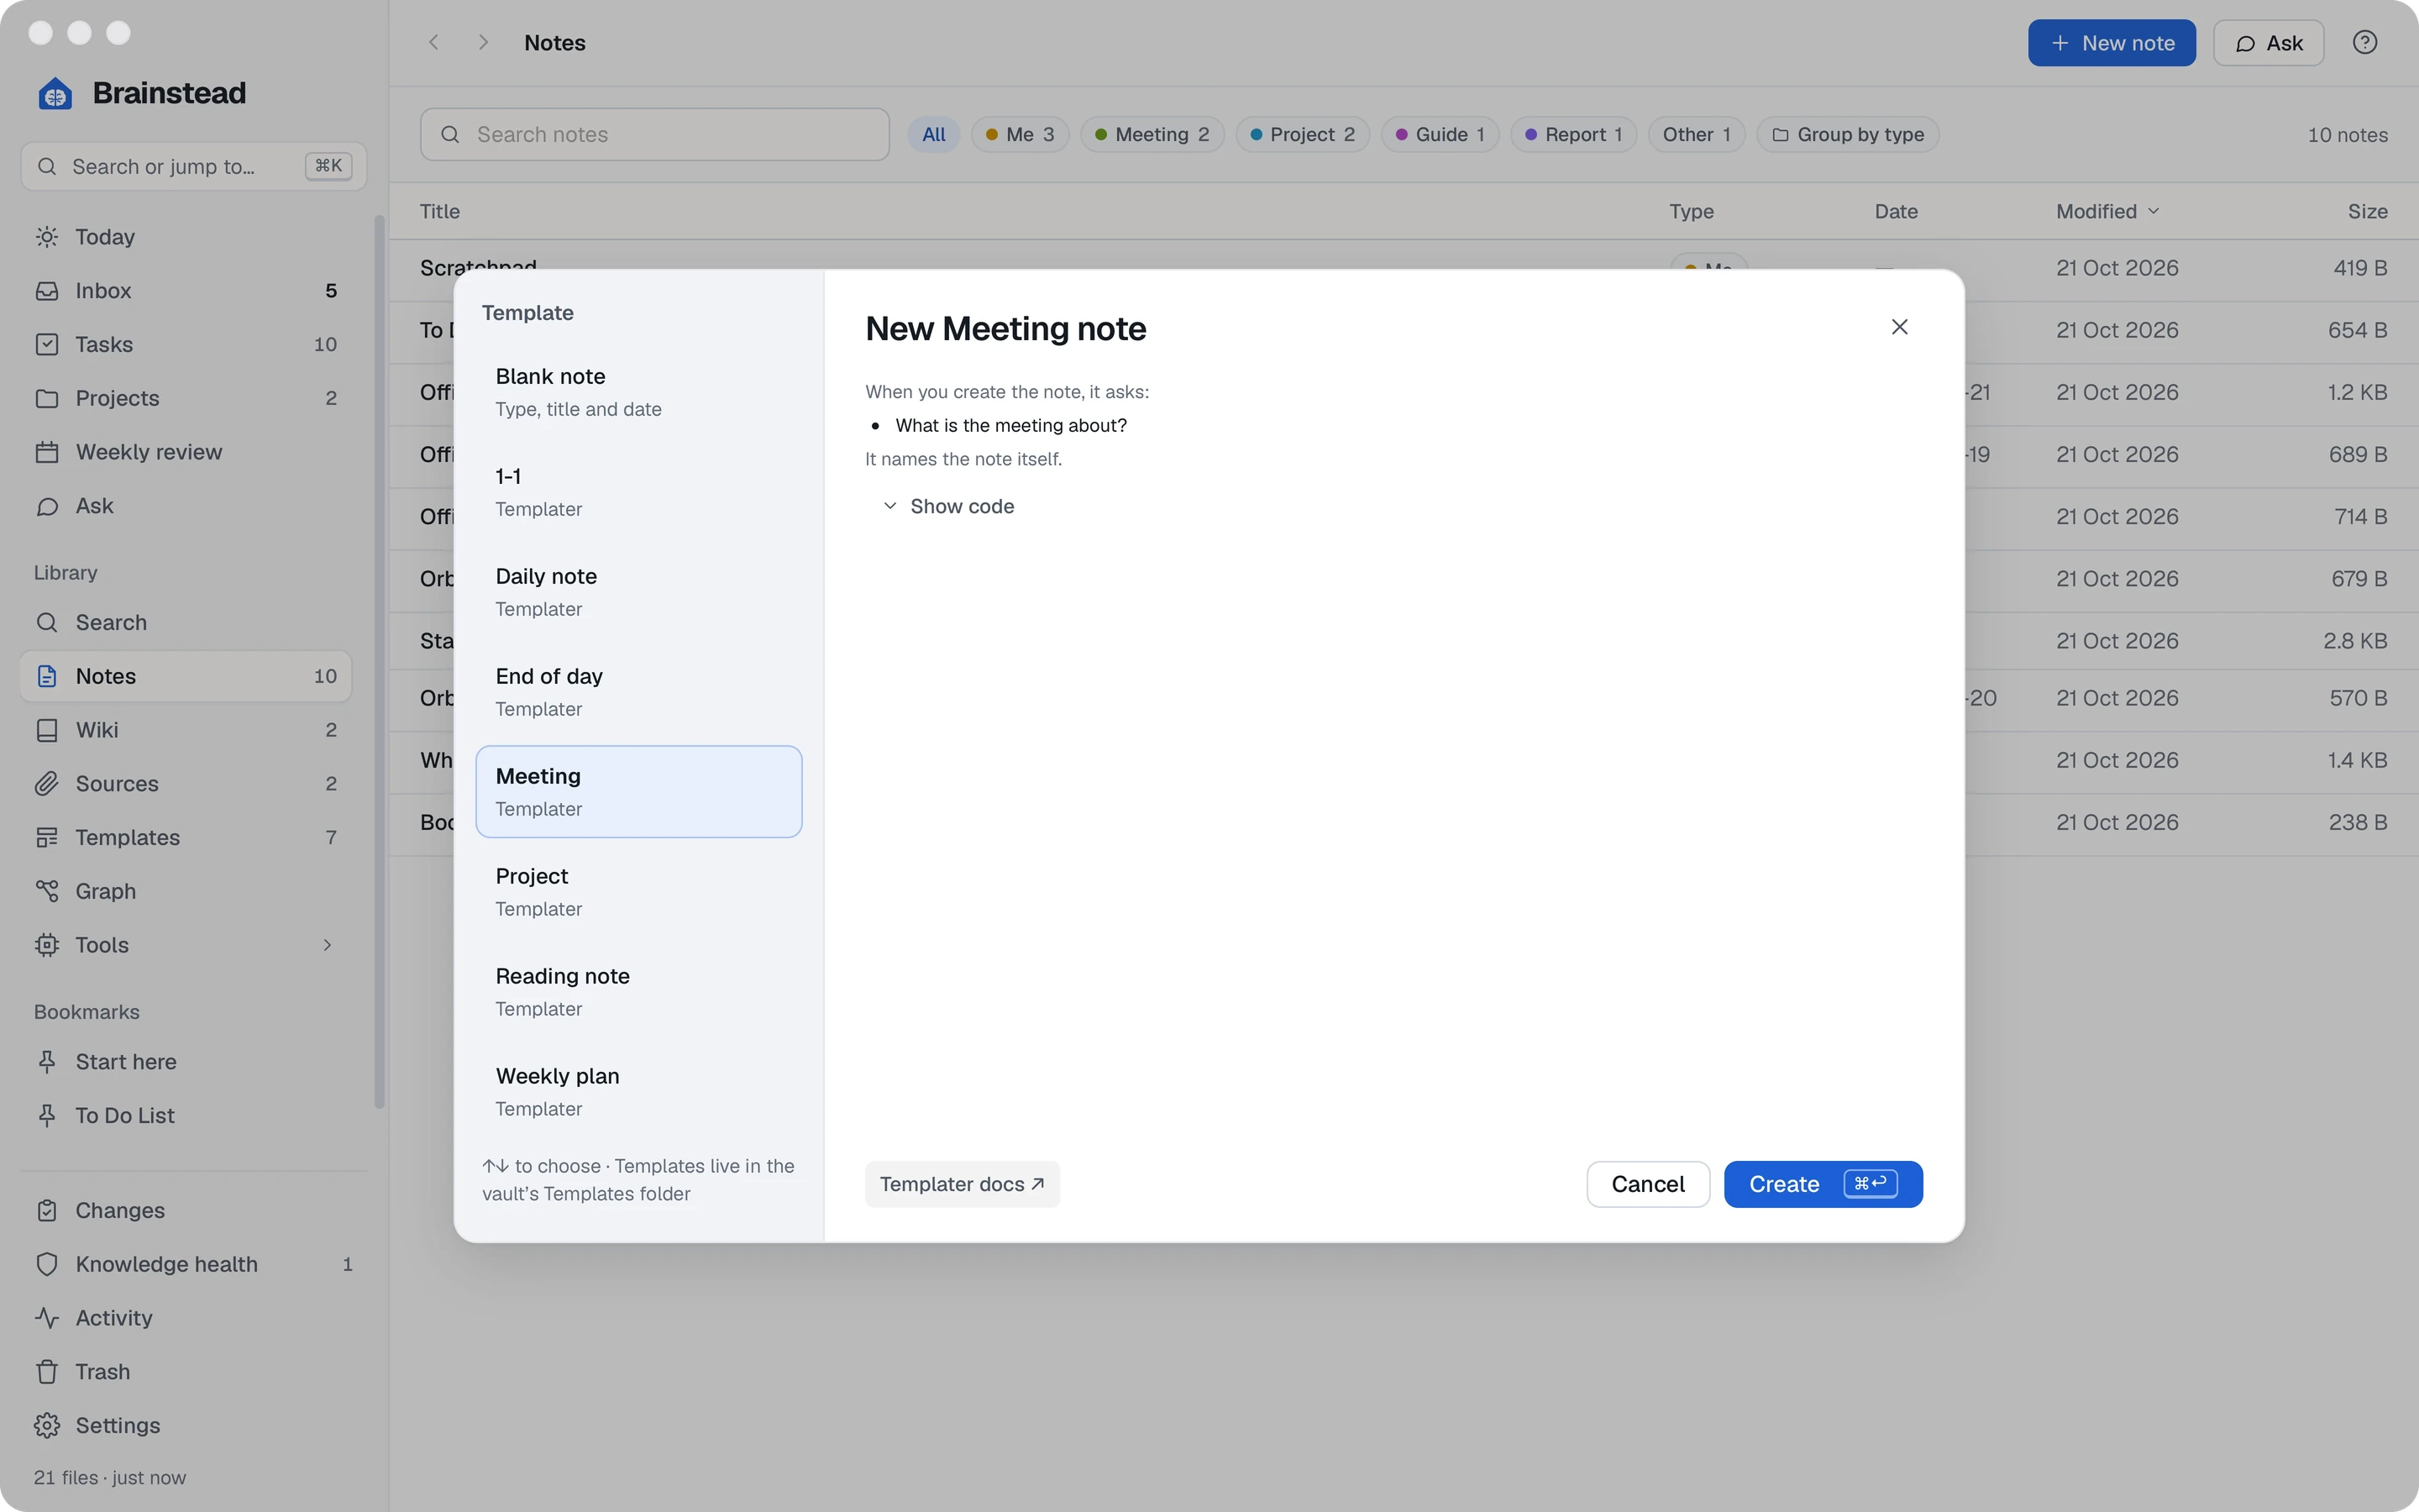Choose the Reading note template
The width and height of the screenshot is (2419, 1512).
pyautogui.click(x=638, y=993)
